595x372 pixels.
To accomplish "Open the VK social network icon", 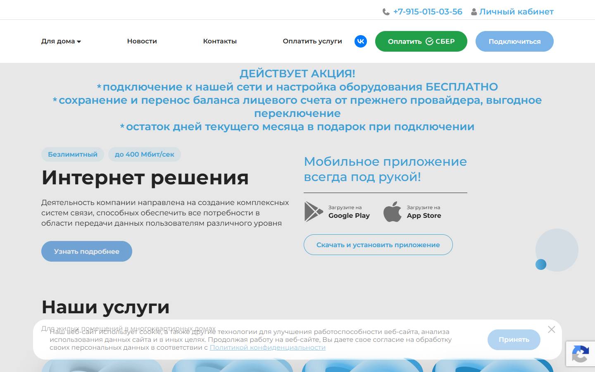I will pyautogui.click(x=361, y=41).
